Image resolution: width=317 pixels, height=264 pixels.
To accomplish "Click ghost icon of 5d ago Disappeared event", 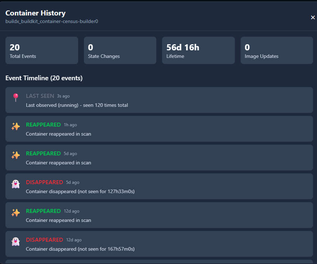I will click(15, 184).
